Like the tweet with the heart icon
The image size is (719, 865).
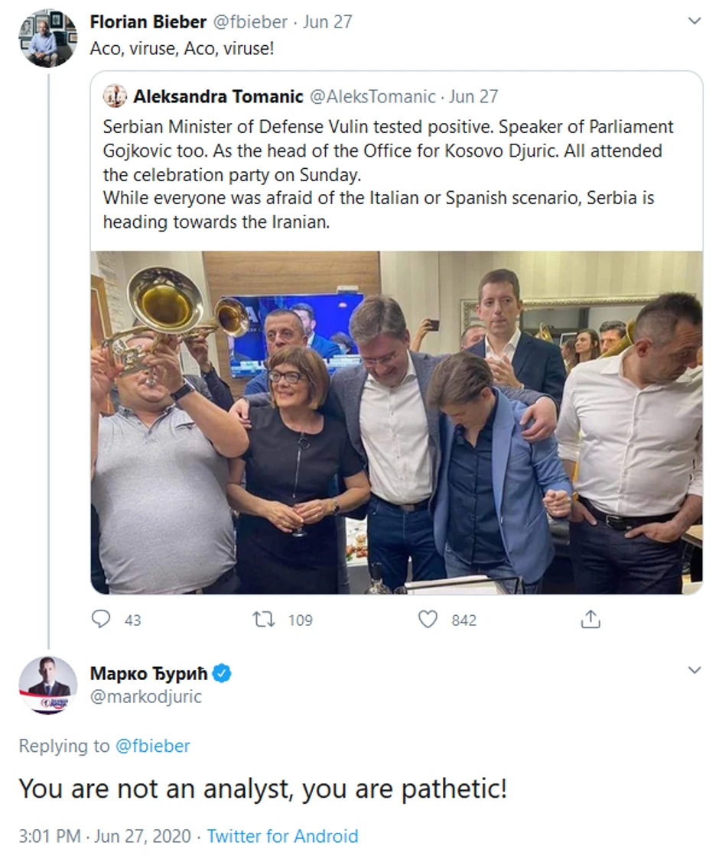[428, 619]
